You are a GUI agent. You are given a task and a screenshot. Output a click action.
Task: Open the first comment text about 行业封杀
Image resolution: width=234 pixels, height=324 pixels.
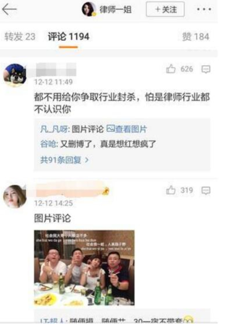click(122, 103)
